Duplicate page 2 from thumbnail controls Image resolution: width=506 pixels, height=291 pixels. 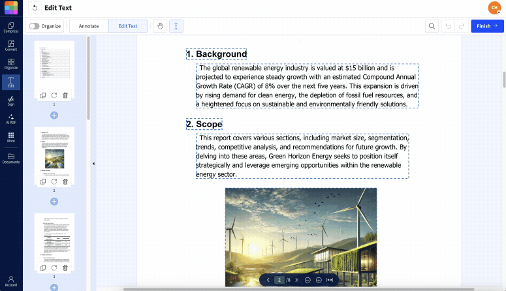point(43,181)
